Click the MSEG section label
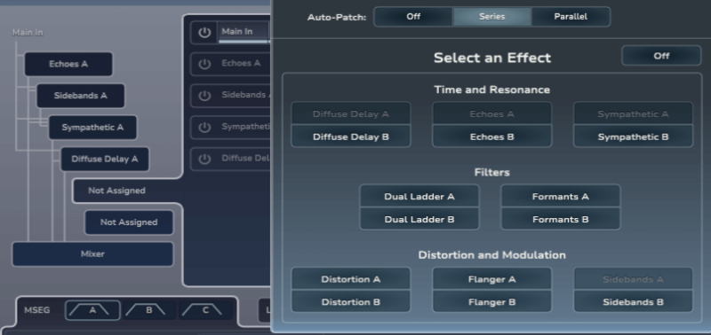711x335 pixels. click(36, 310)
